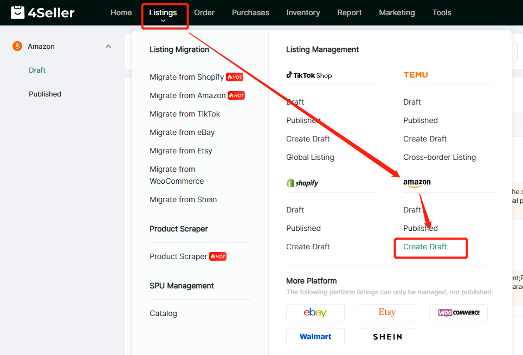Open Shopify Create Draft

pyautogui.click(x=308, y=247)
